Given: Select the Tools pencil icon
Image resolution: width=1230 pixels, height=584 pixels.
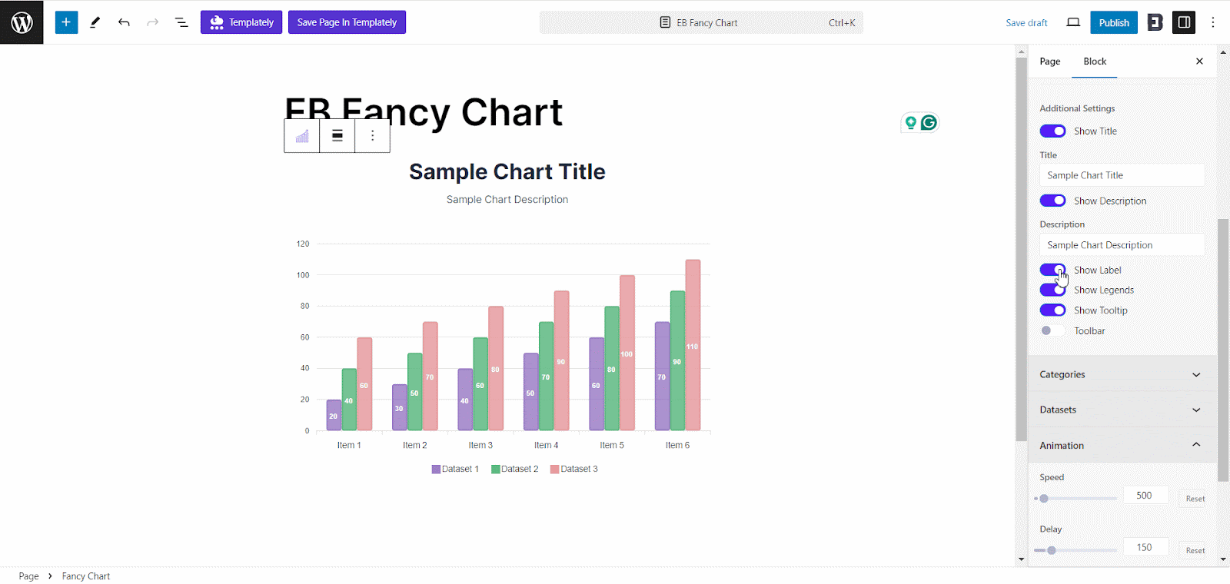Looking at the screenshot, I should [x=95, y=22].
